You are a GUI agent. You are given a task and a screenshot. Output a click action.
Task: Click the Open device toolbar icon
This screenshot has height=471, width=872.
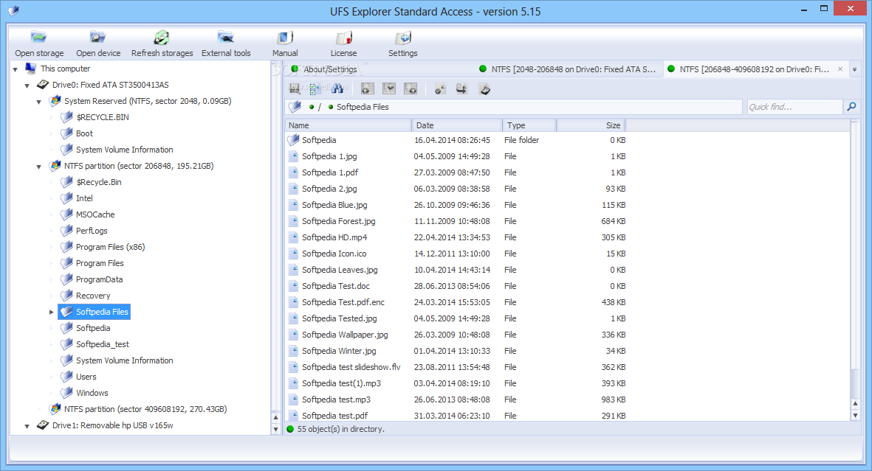(x=98, y=38)
